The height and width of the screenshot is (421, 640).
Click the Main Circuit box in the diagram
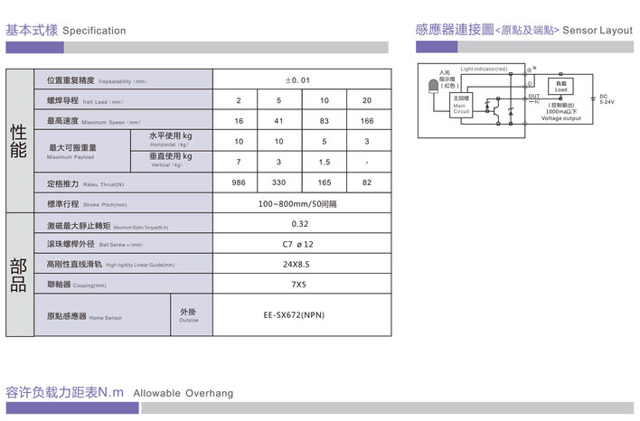(x=461, y=105)
